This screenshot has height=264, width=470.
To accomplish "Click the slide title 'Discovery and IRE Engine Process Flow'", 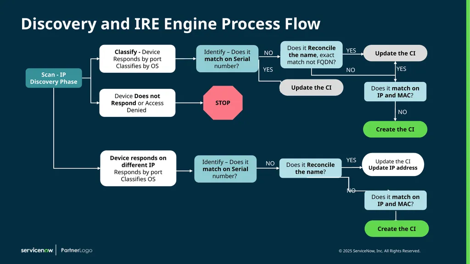I will pos(171,24).
